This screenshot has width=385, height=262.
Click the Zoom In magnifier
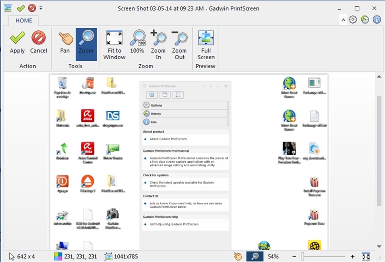pyautogui.click(x=158, y=45)
